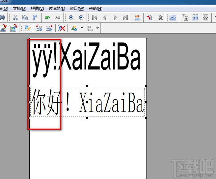216x179 pixels.
Task: Cut selection with the scissors icon
Action: point(15,17)
